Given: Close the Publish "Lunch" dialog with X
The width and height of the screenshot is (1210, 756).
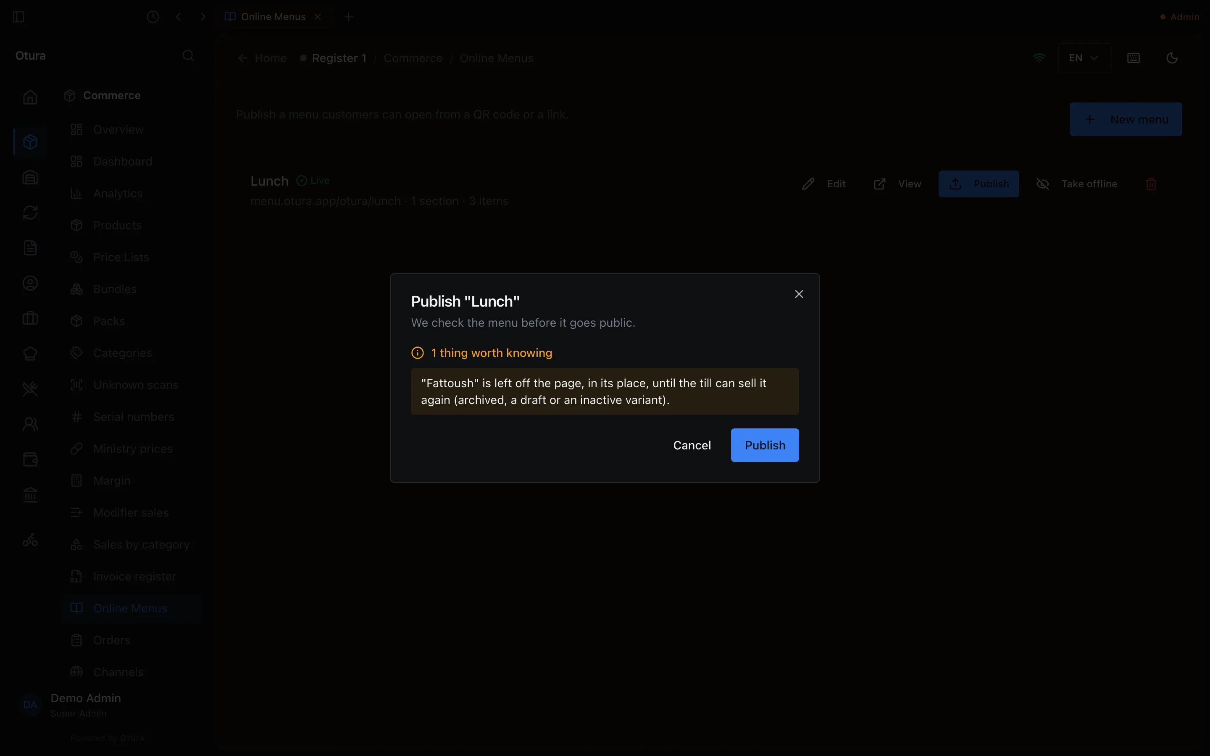Looking at the screenshot, I should [799, 294].
